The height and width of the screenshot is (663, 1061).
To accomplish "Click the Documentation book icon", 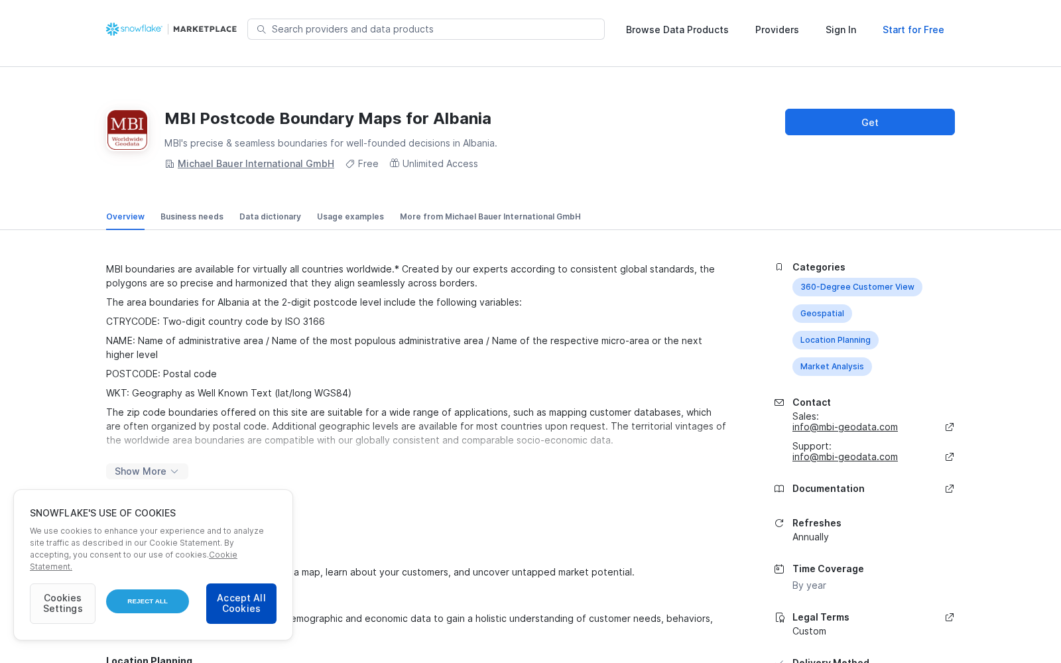I will pyautogui.click(x=779, y=489).
